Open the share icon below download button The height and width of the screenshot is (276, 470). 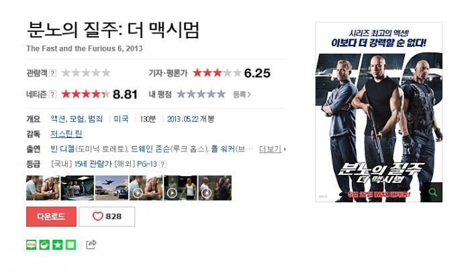click(91, 245)
